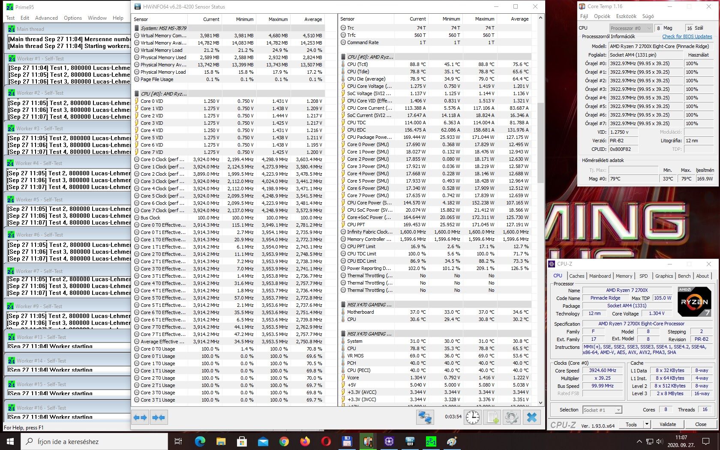Open Task View taskbar button
Image resolution: width=720 pixels, height=450 pixels.
click(178, 441)
